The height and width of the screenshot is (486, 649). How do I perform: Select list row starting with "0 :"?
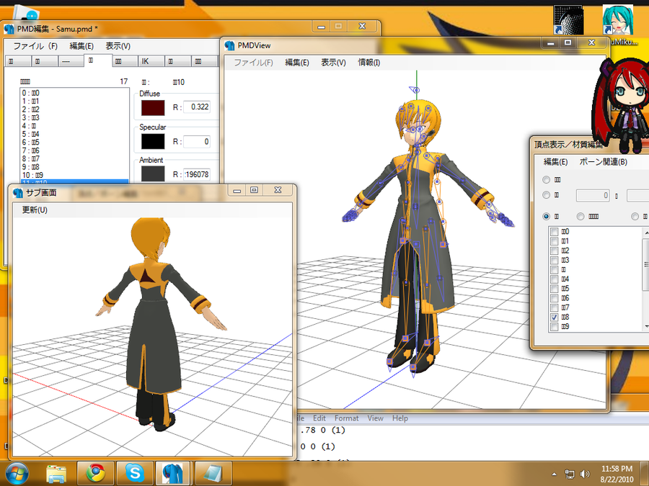[74, 94]
